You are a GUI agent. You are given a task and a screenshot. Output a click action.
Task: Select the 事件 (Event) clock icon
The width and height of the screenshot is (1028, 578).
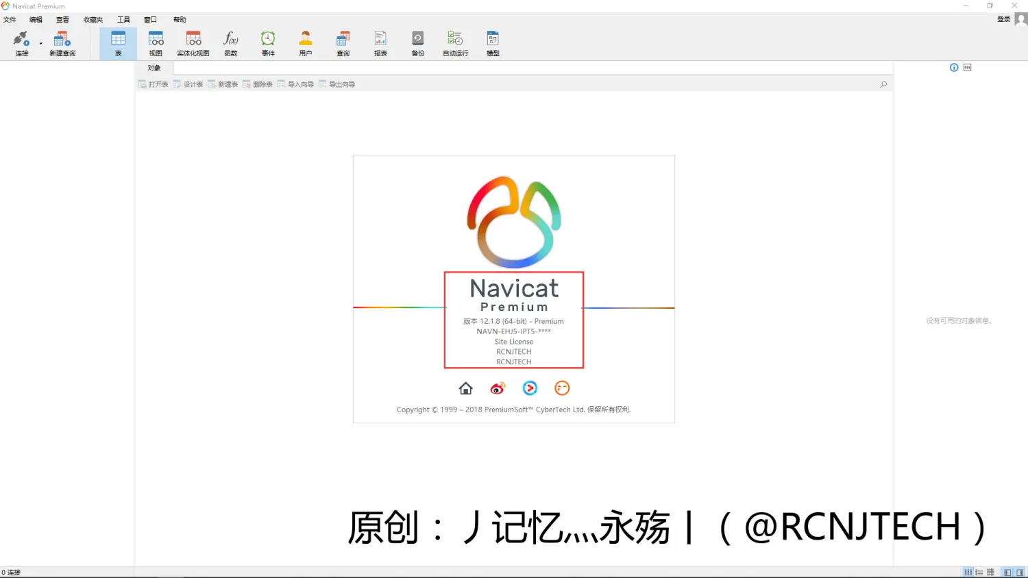pyautogui.click(x=268, y=43)
